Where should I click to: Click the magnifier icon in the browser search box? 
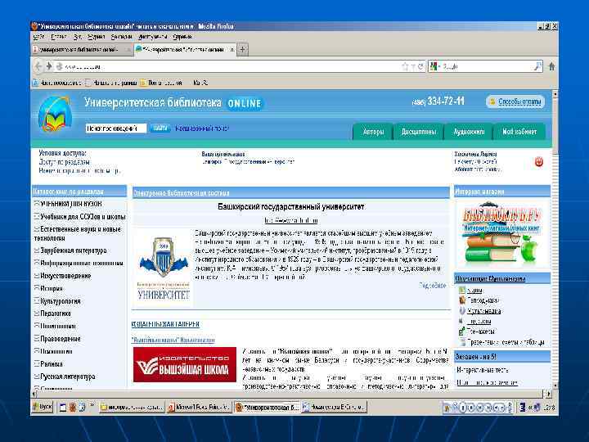point(538,66)
